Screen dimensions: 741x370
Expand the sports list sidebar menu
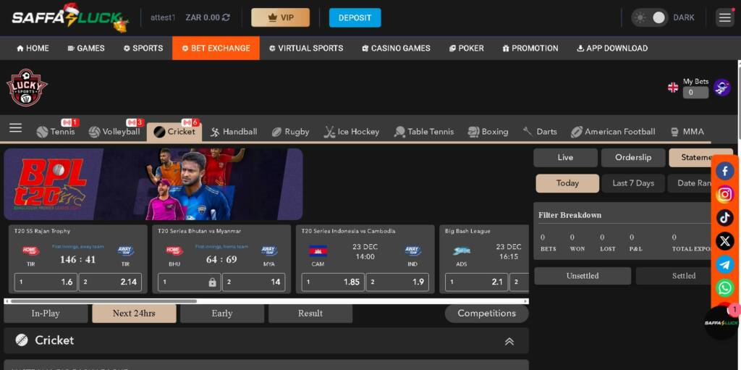[x=15, y=129]
